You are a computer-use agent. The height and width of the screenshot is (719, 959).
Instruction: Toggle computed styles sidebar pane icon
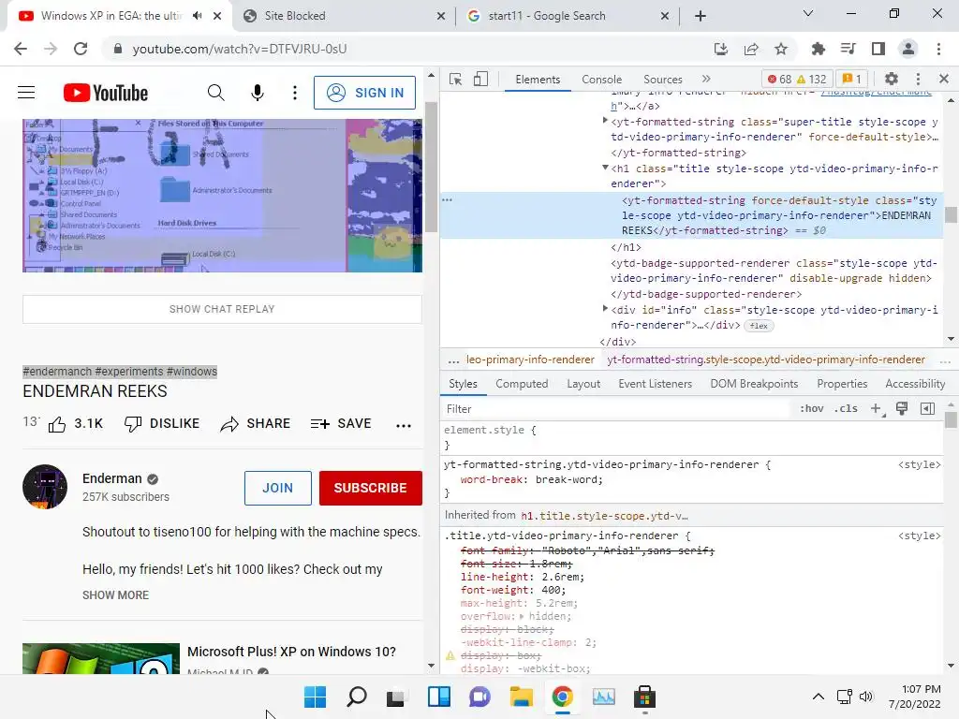(x=927, y=409)
